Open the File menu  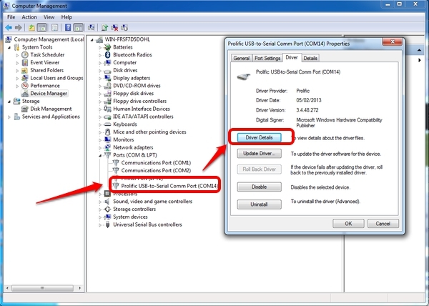[11, 17]
